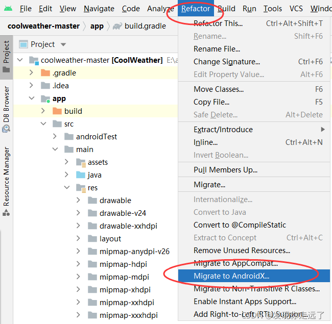The width and height of the screenshot is (332, 324).
Task: Open the Project view type dropdown
Action: 63,44
